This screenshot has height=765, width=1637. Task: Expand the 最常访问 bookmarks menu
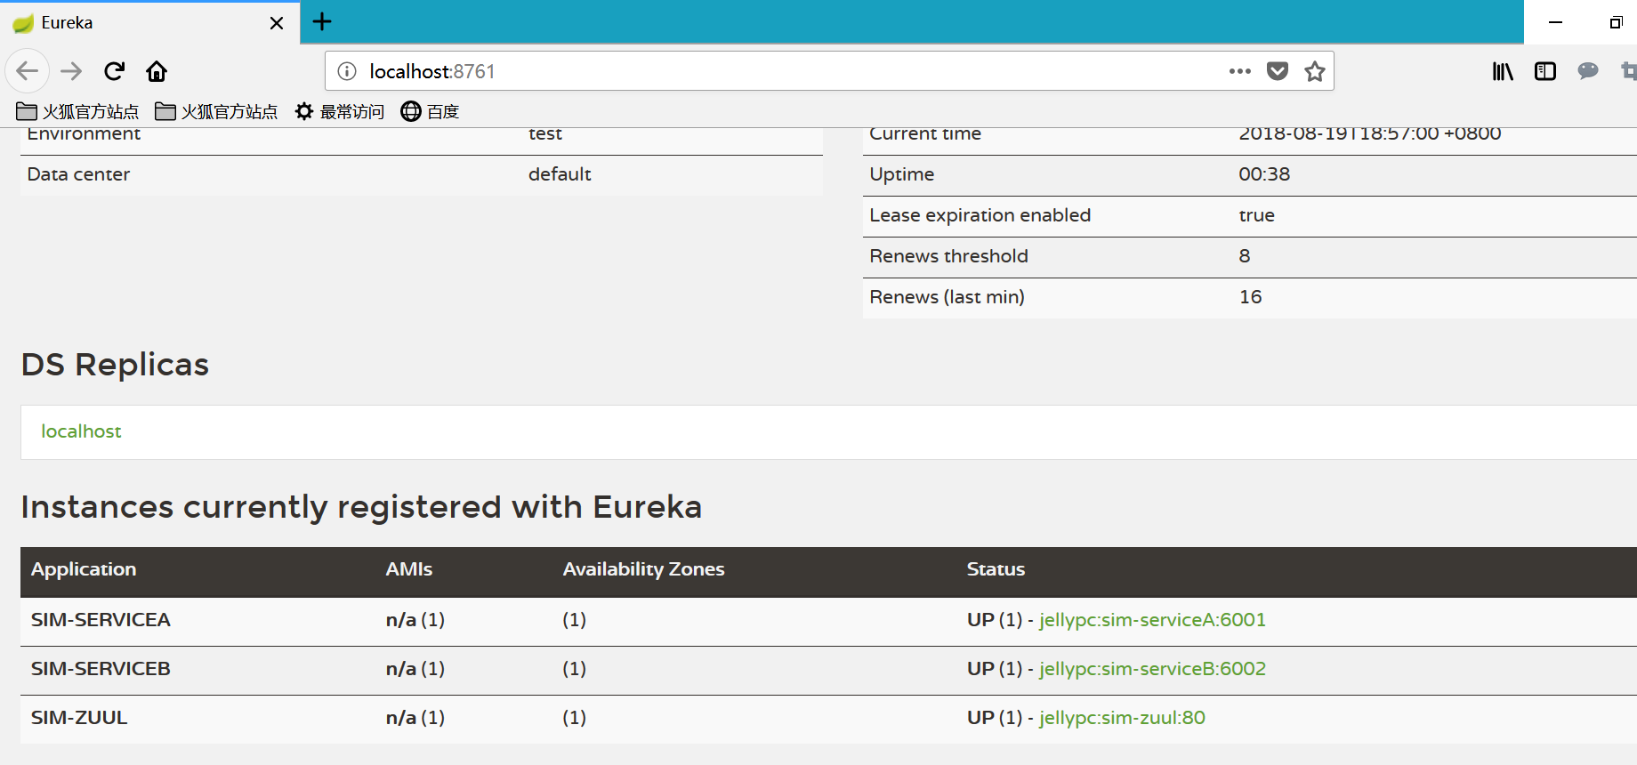pos(340,111)
